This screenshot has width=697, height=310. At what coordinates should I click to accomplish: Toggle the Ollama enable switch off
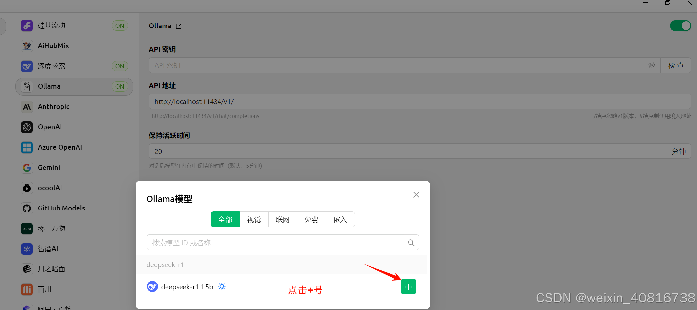point(680,26)
